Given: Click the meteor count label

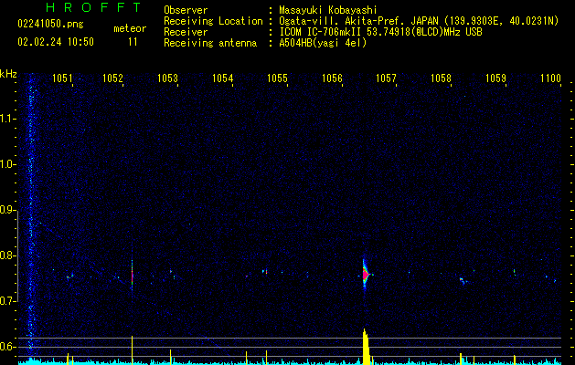Looking at the screenshot, I should (x=130, y=28).
